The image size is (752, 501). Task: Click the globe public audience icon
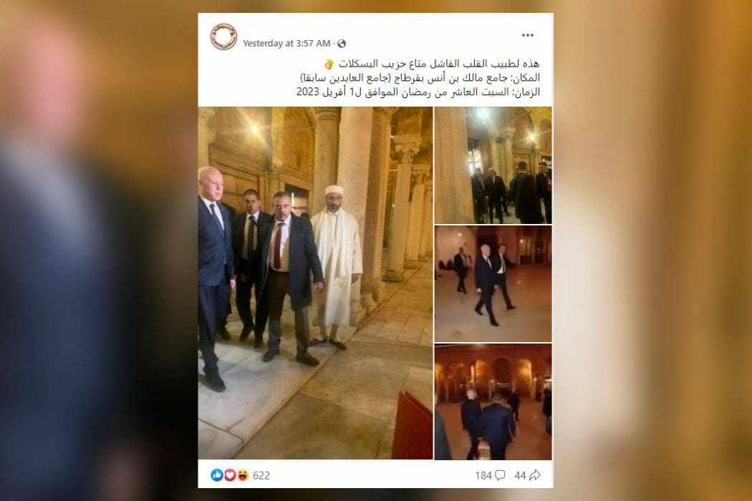pyautogui.click(x=342, y=44)
